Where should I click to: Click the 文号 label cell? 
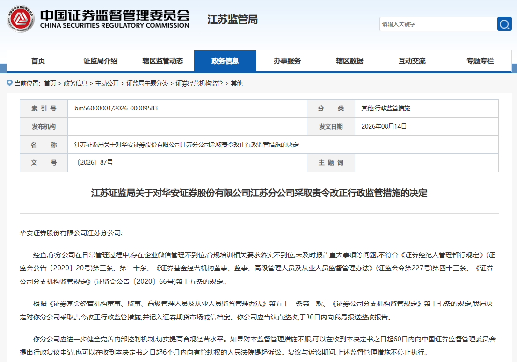click(44, 163)
